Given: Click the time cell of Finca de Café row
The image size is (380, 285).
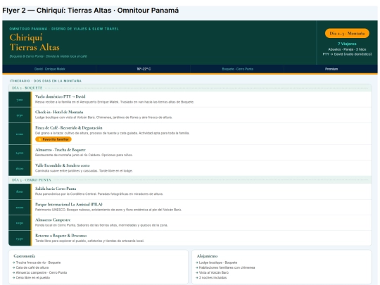Looking at the screenshot, I should (x=20, y=134).
